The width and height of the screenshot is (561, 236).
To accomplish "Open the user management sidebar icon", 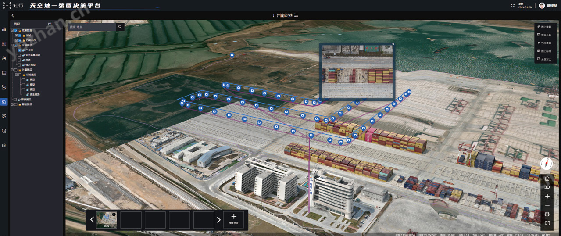I will (4, 58).
